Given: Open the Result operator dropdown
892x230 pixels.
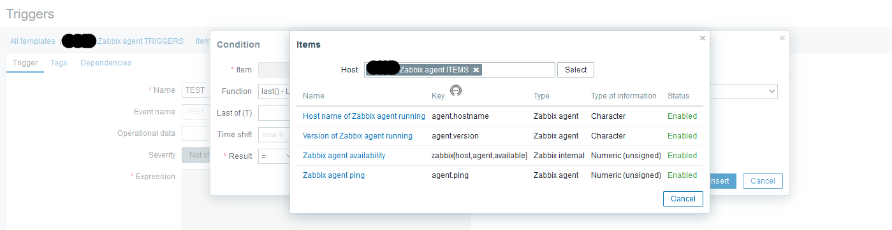Looking at the screenshot, I should pyautogui.click(x=274, y=156).
